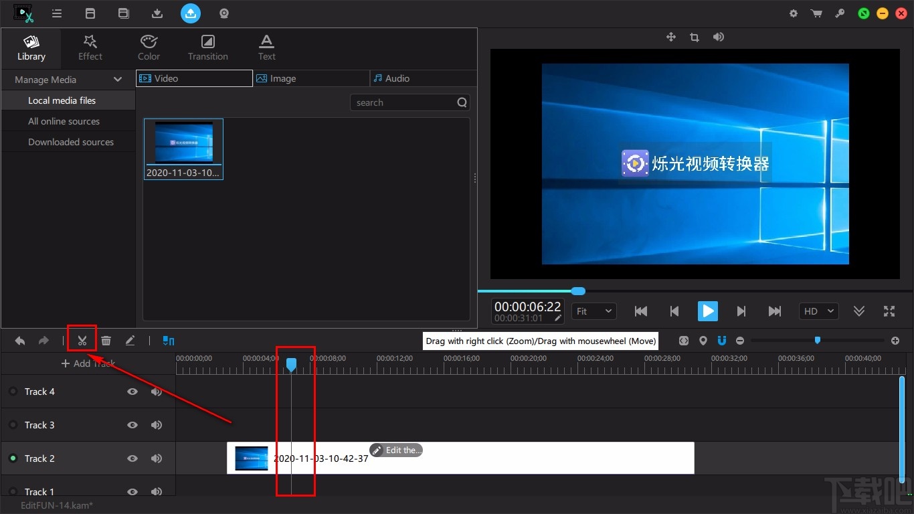Toggle the magnet snap icon in timeline
This screenshot has height=514, width=914.
coord(721,341)
